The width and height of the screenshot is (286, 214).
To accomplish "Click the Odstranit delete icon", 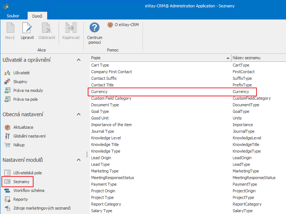I will tap(47, 28).
